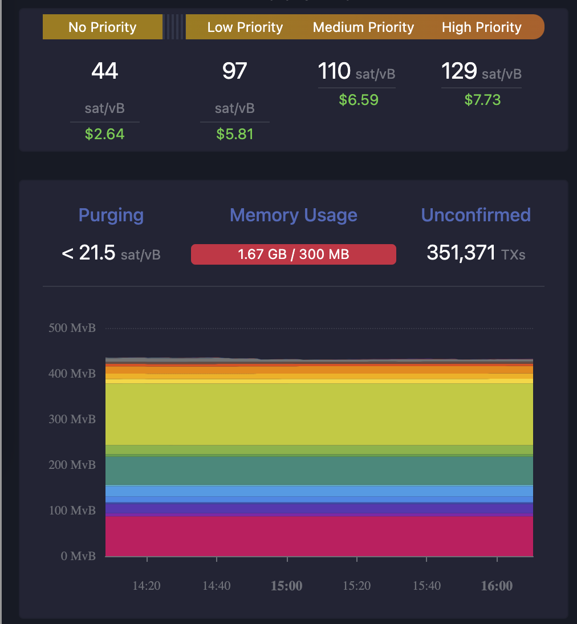This screenshot has height=624, width=577.
Task: Select the Medium Priority fee segment
Action: [x=363, y=27]
